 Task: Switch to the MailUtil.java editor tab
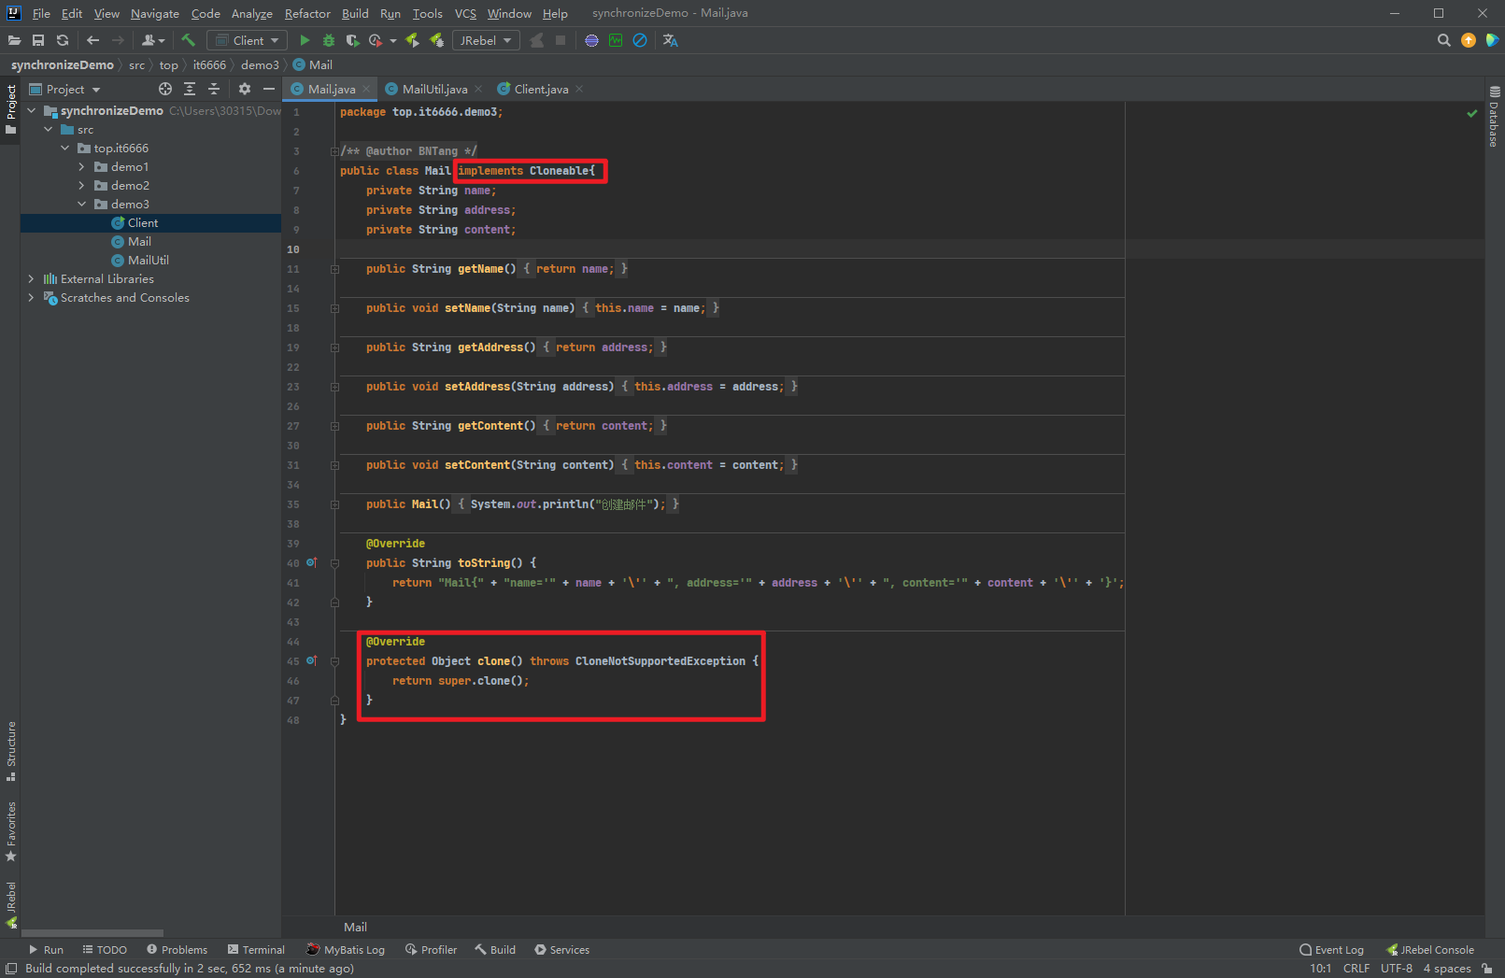tap(434, 89)
